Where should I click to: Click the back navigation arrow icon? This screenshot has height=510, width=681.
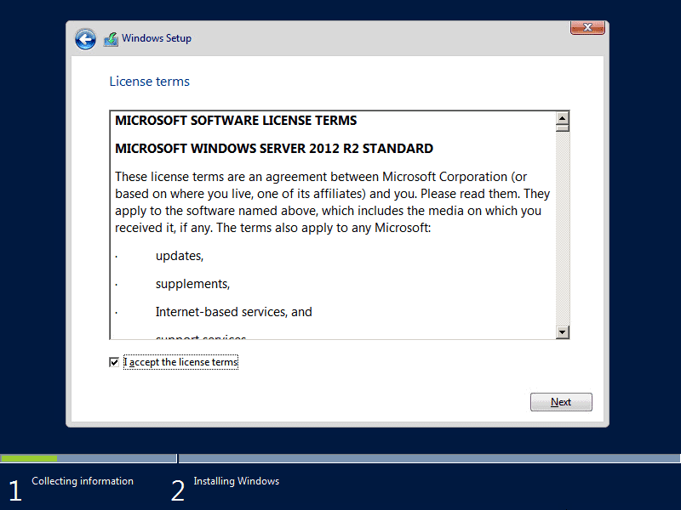point(85,38)
